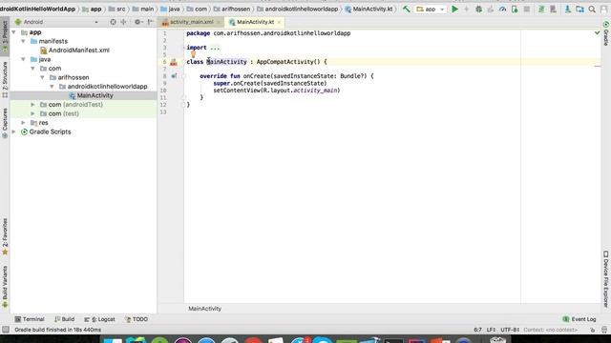Click the related XML file gutter icon on line 6
The height and width of the screenshot is (343, 611).
174,62
